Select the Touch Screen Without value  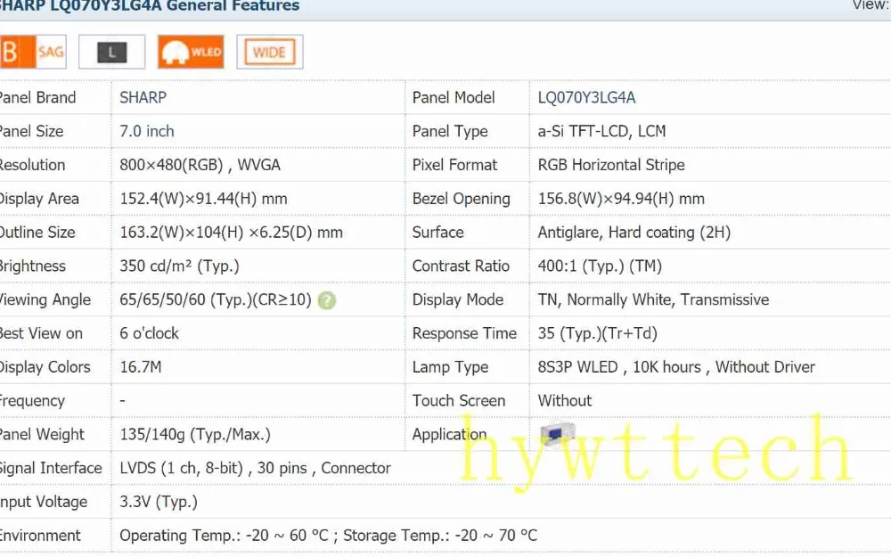565,401
